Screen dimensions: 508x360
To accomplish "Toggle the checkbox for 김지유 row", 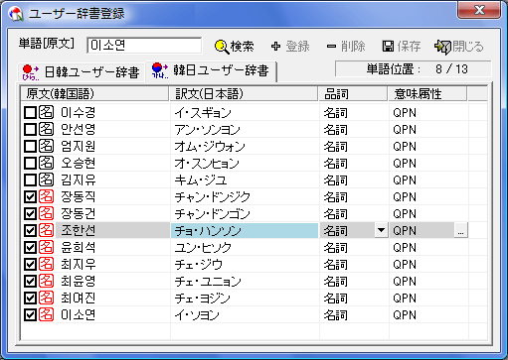I will 30,180.
